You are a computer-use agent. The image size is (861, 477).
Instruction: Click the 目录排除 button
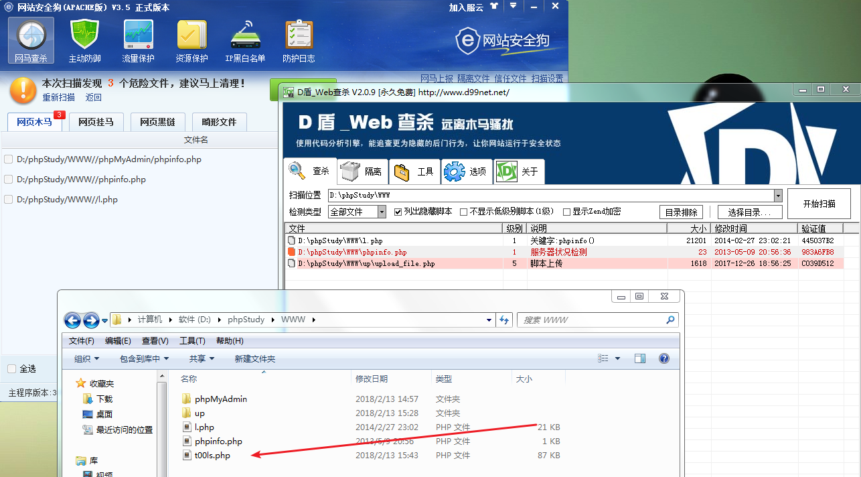682,212
